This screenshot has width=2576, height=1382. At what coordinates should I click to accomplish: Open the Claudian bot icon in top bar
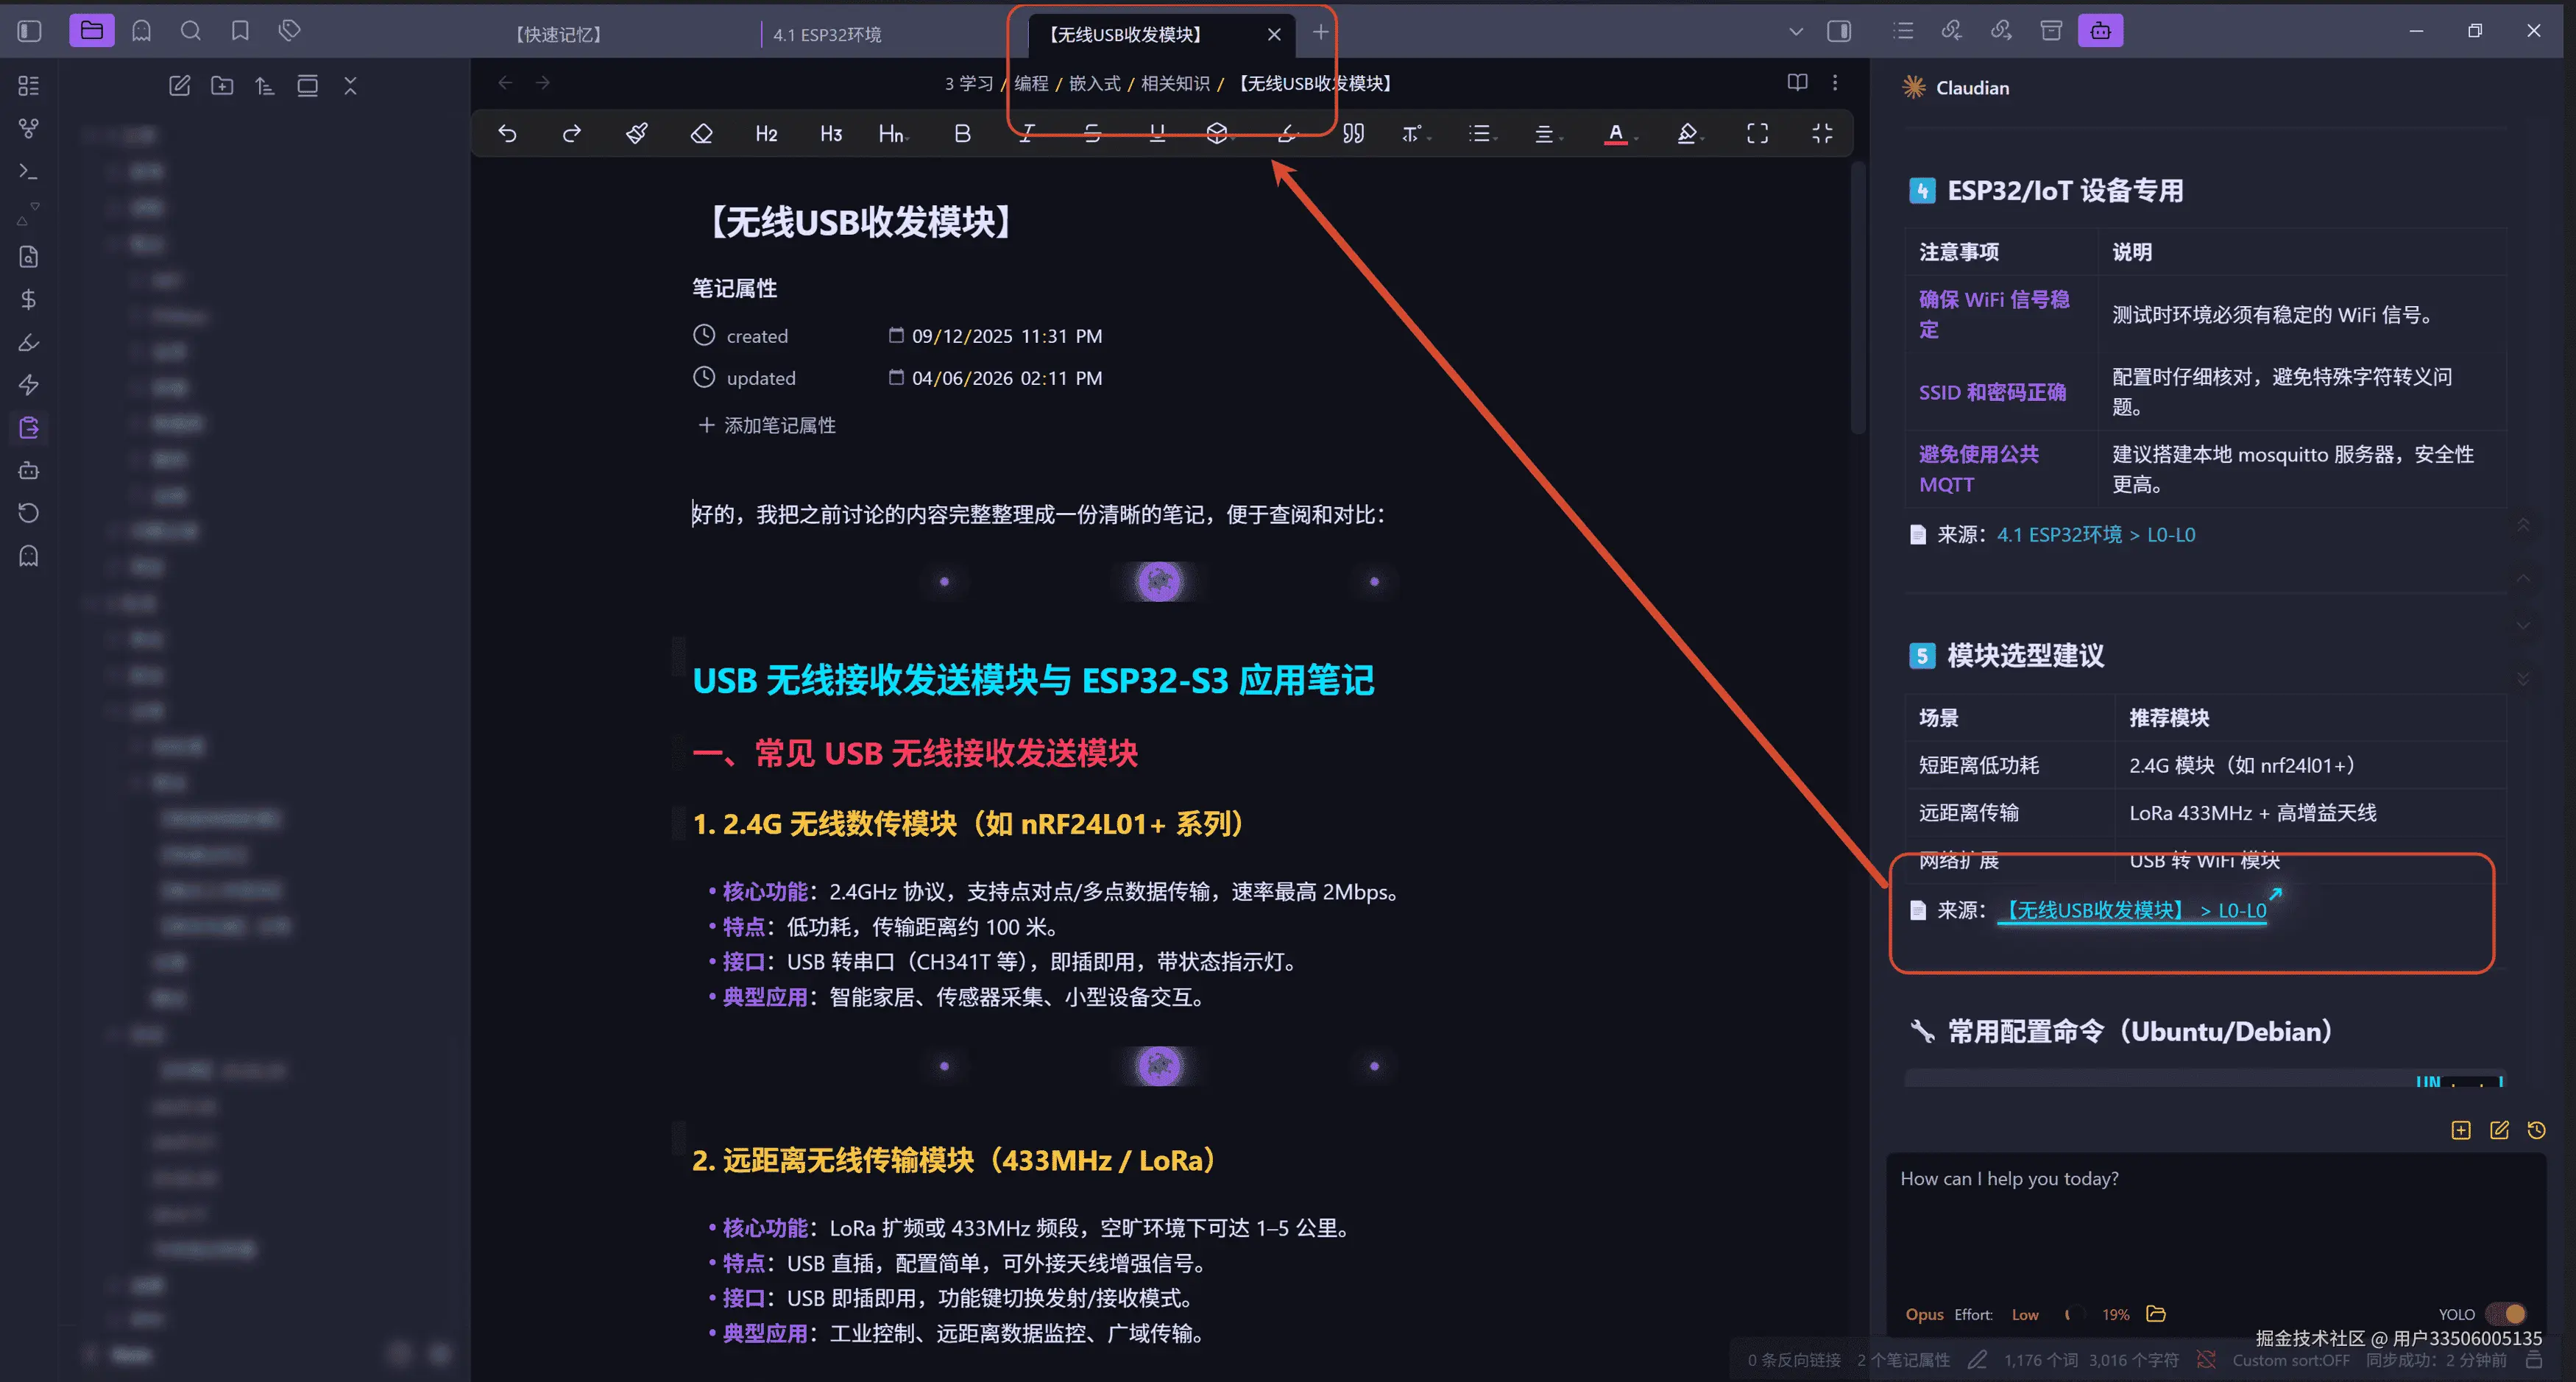click(x=2100, y=31)
